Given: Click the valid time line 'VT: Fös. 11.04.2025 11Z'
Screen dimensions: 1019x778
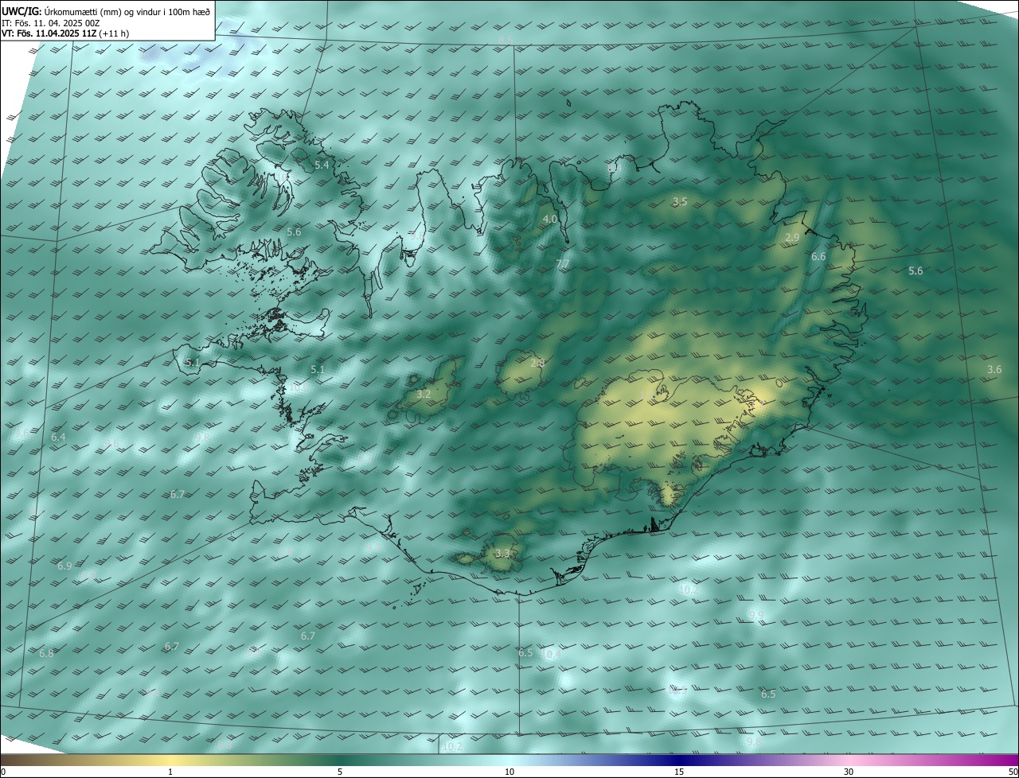Looking at the screenshot, I should point(49,34).
